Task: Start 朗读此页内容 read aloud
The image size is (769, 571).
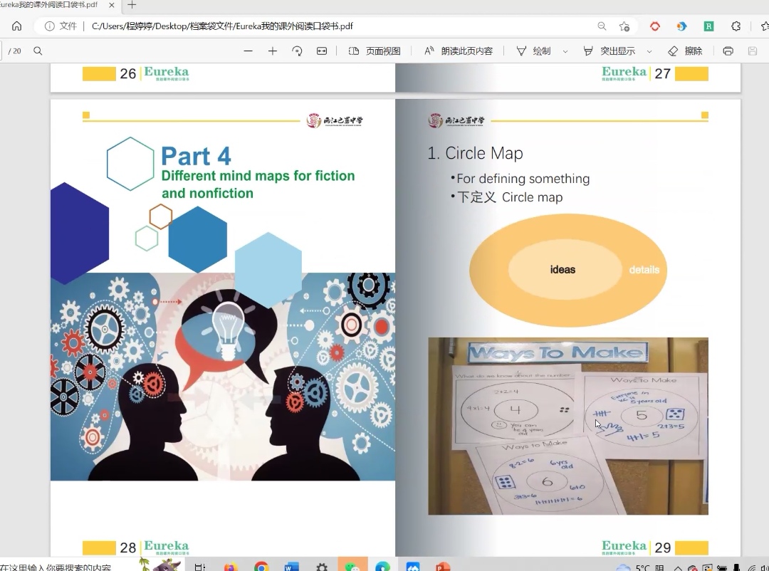Action: [x=459, y=51]
